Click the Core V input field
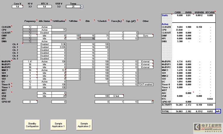 pos(18,7)
